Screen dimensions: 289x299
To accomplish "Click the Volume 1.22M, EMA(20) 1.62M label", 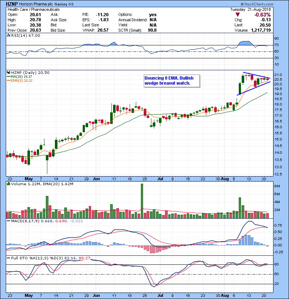I will [x=42, y=184].
